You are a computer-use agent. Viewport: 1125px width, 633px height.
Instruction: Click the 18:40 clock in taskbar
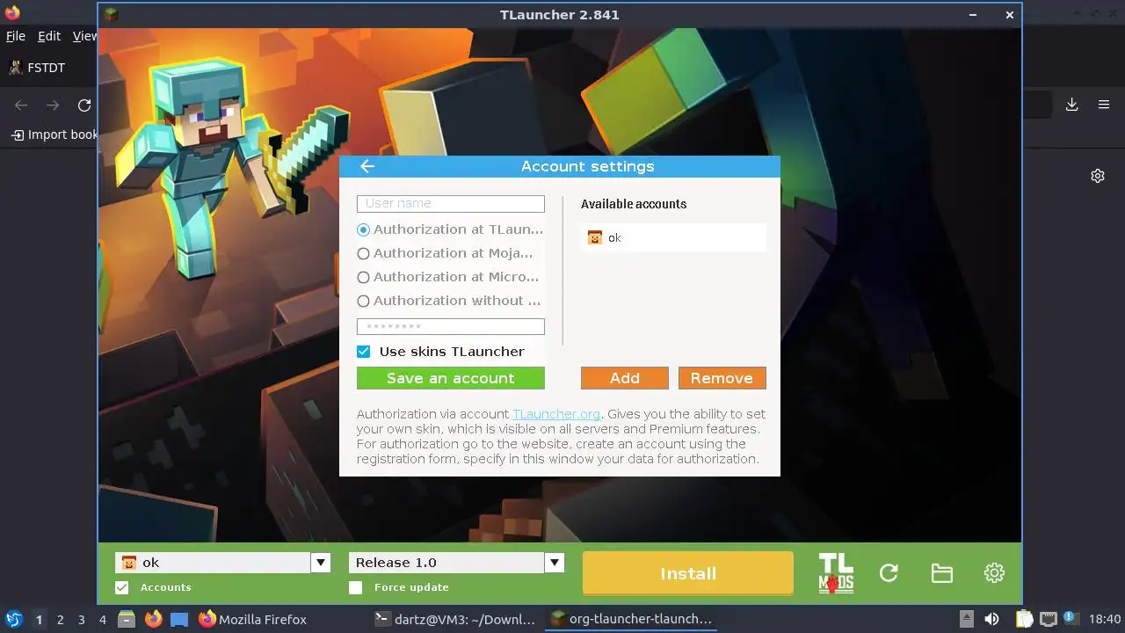1105,619
